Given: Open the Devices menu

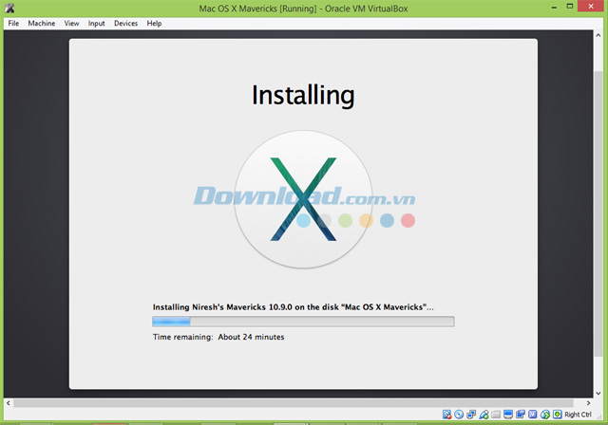Looking at the screenshot, I should click(125, 23).
